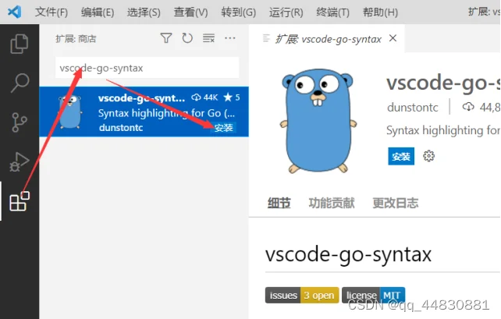
Task: Open the 运行(R) menu
Action: [x=286, y=12]
